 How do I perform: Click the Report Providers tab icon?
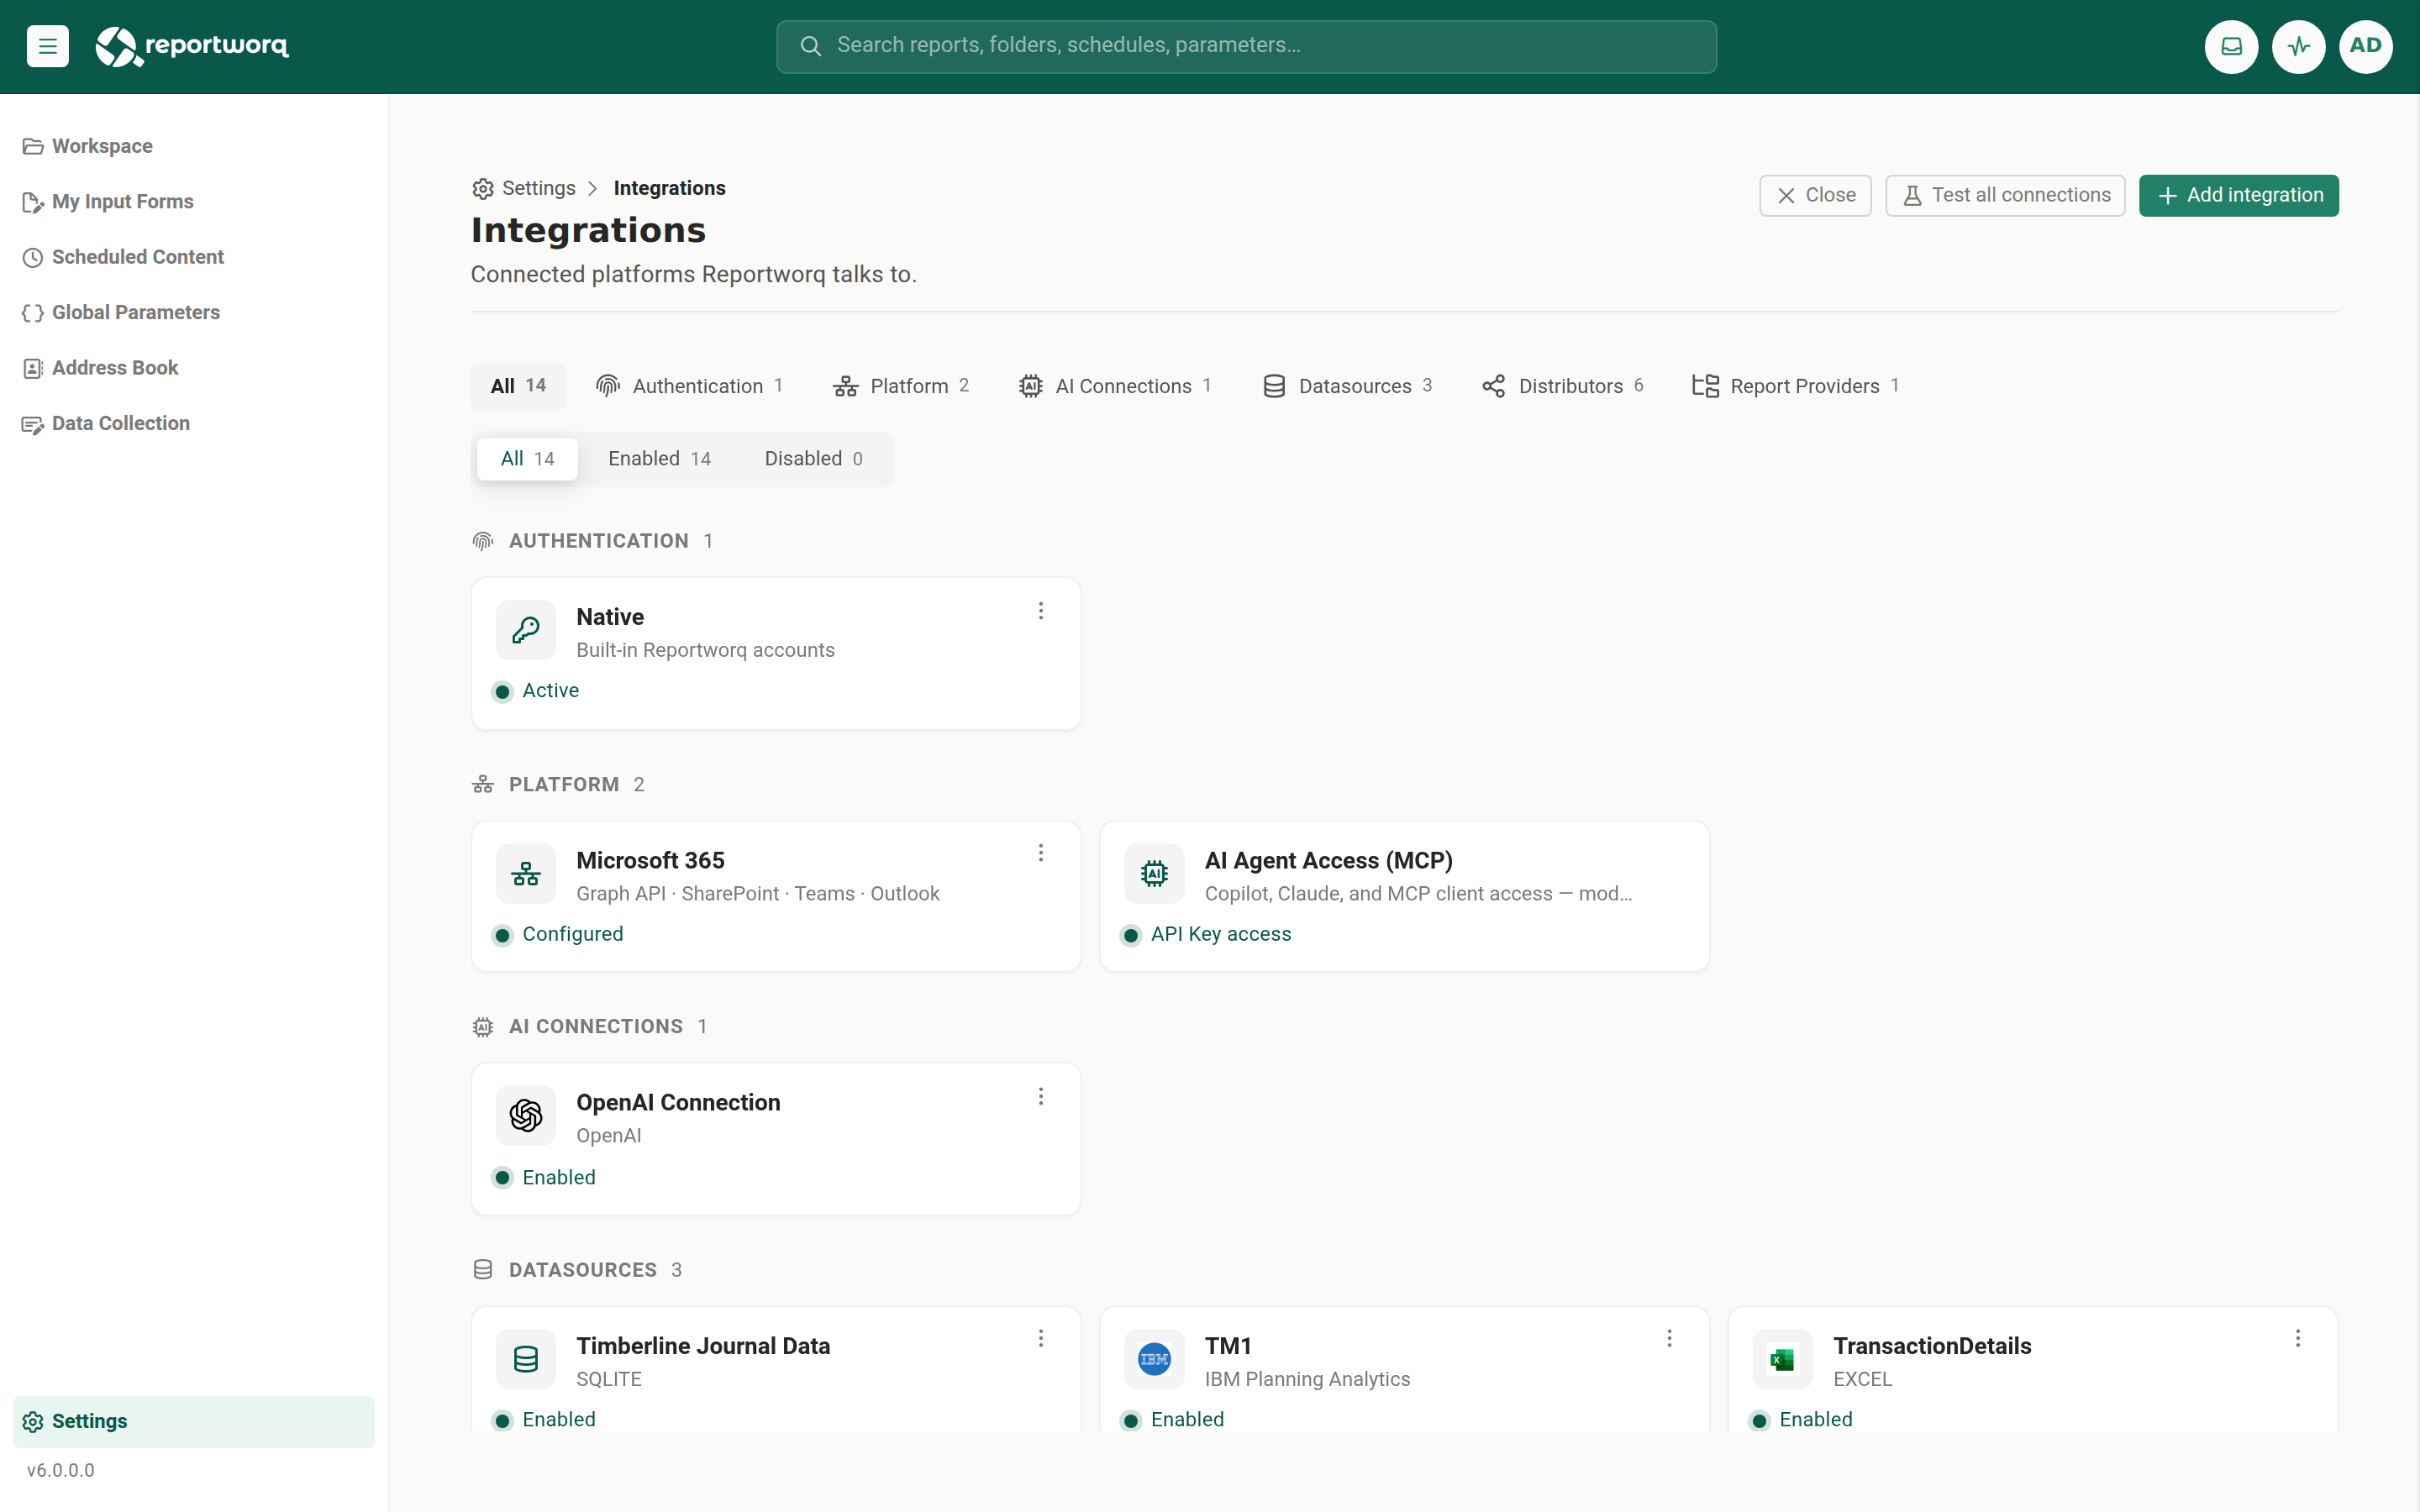[x=1705, y=386]
